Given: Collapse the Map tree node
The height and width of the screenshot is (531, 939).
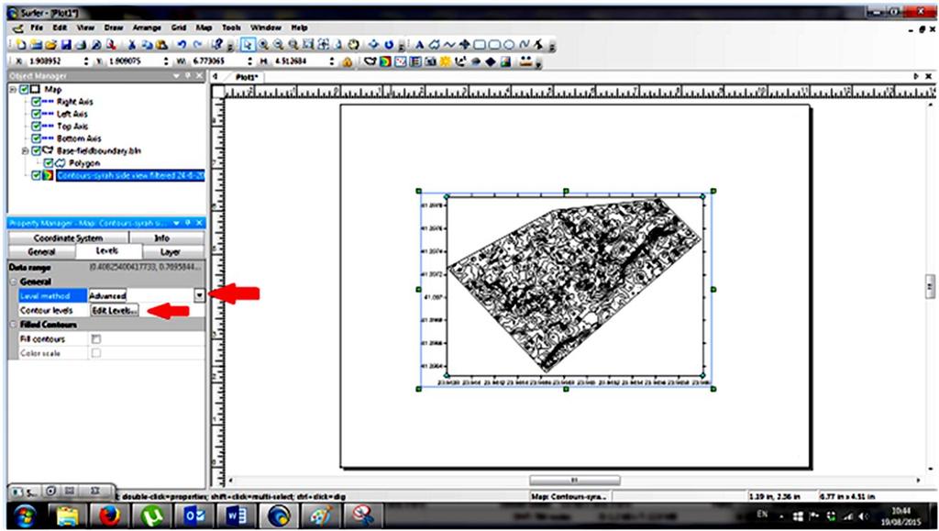Looking at the screenshot, I should click(x=13, y=90).
